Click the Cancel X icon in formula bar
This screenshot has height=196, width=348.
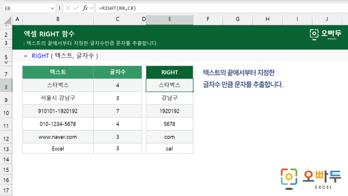[x=68, y=8]
